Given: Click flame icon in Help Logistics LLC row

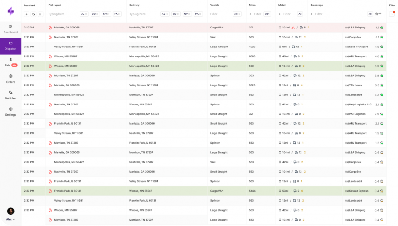Looking at the screenshot, I should coord(50,104).
